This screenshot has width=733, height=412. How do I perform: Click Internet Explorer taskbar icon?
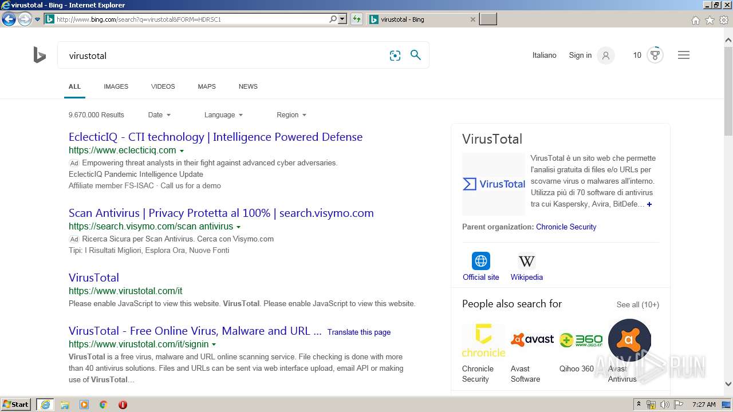coord(45,405)
